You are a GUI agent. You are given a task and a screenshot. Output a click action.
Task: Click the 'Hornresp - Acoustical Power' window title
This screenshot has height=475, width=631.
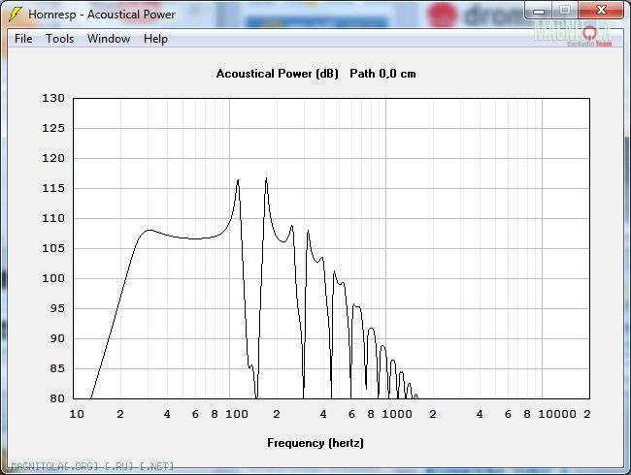point(102,15)
